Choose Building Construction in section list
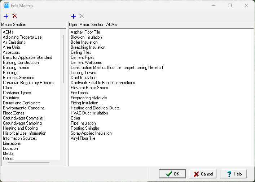Image resolution: width=255 pixels, height=182 pixels. [x=21, y=62]
